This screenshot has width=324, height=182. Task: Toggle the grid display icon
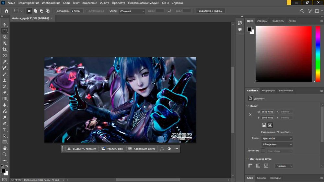coord(258,166)
